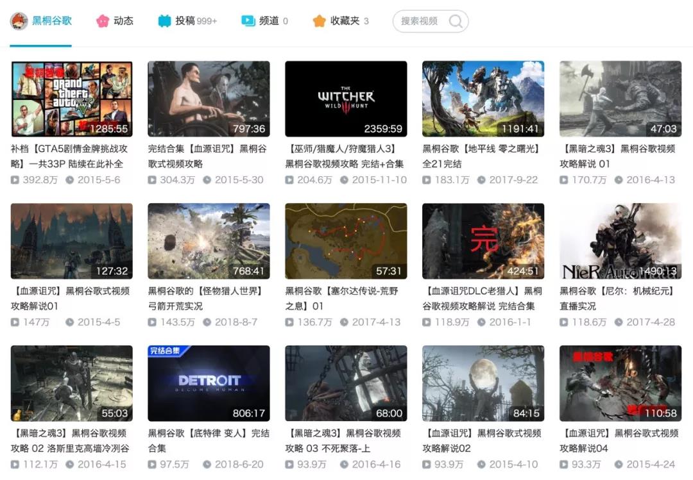
Task: Open the 频道 0 tab
Action: [265, 21]
